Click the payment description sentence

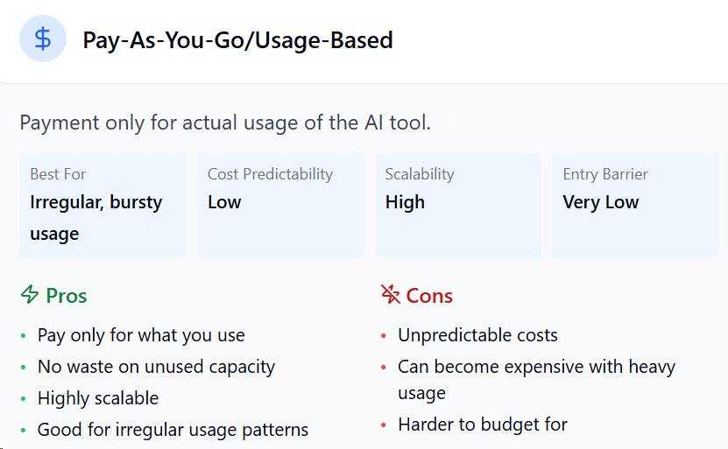click(225, 123)
